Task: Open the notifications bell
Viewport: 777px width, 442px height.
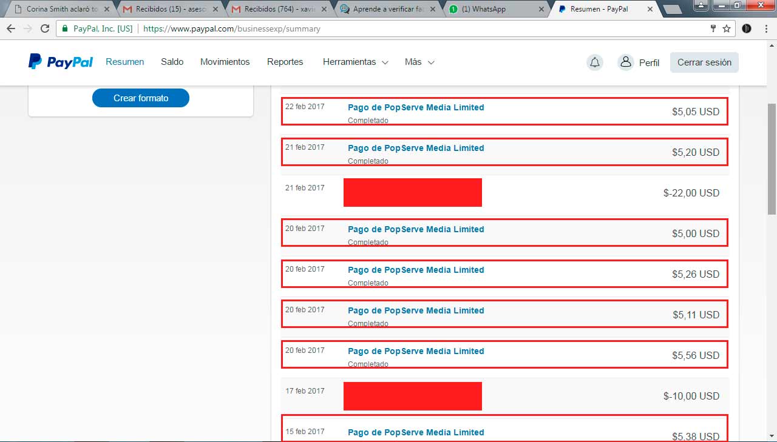Action: 595,62
